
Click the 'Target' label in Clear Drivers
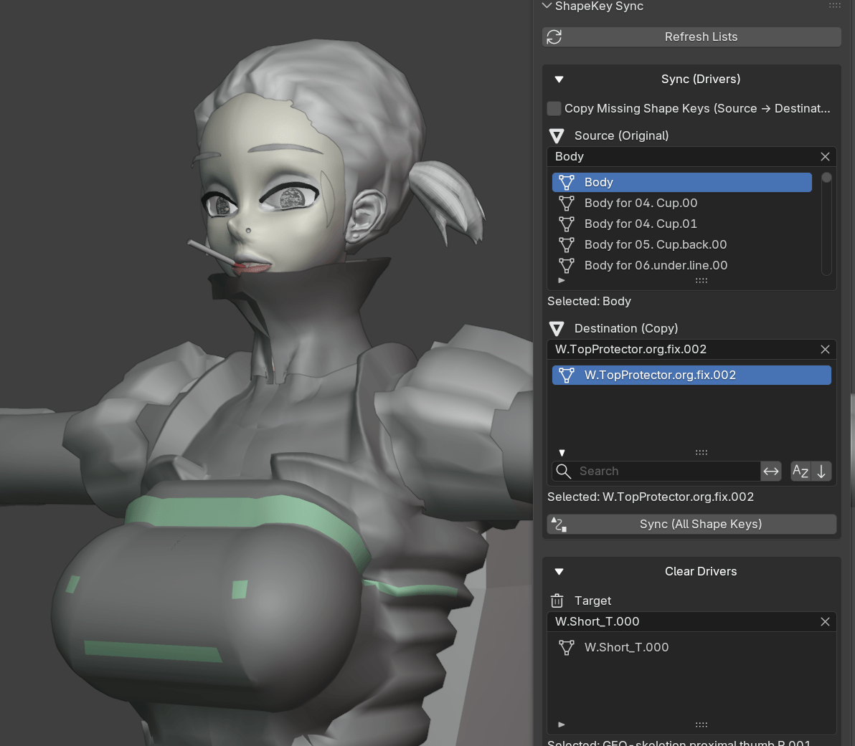coord(592,601)
